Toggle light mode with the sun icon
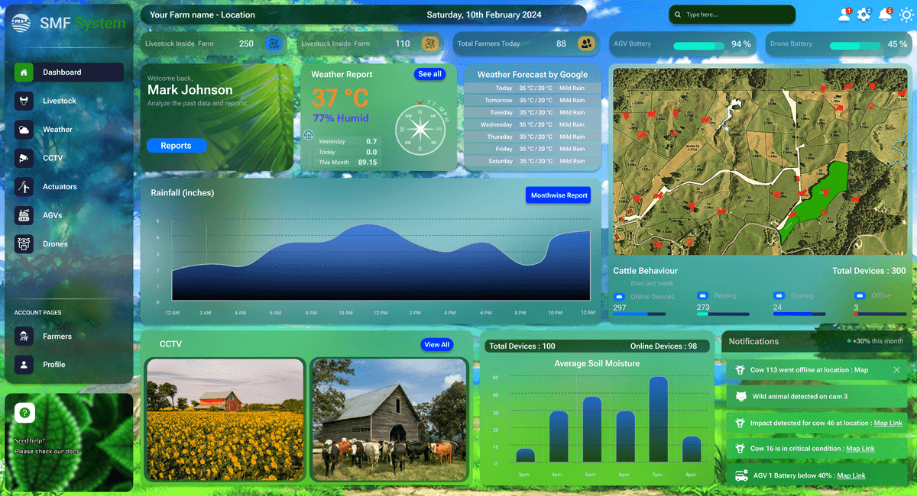 click(x=906, y=14)
